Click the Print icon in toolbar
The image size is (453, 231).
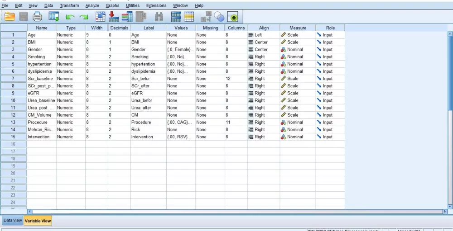coord(37,17)
